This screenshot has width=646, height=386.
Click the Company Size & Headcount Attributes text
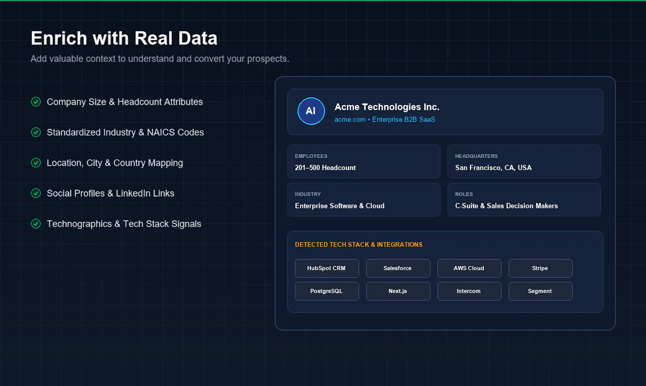(x=125, y=102)
